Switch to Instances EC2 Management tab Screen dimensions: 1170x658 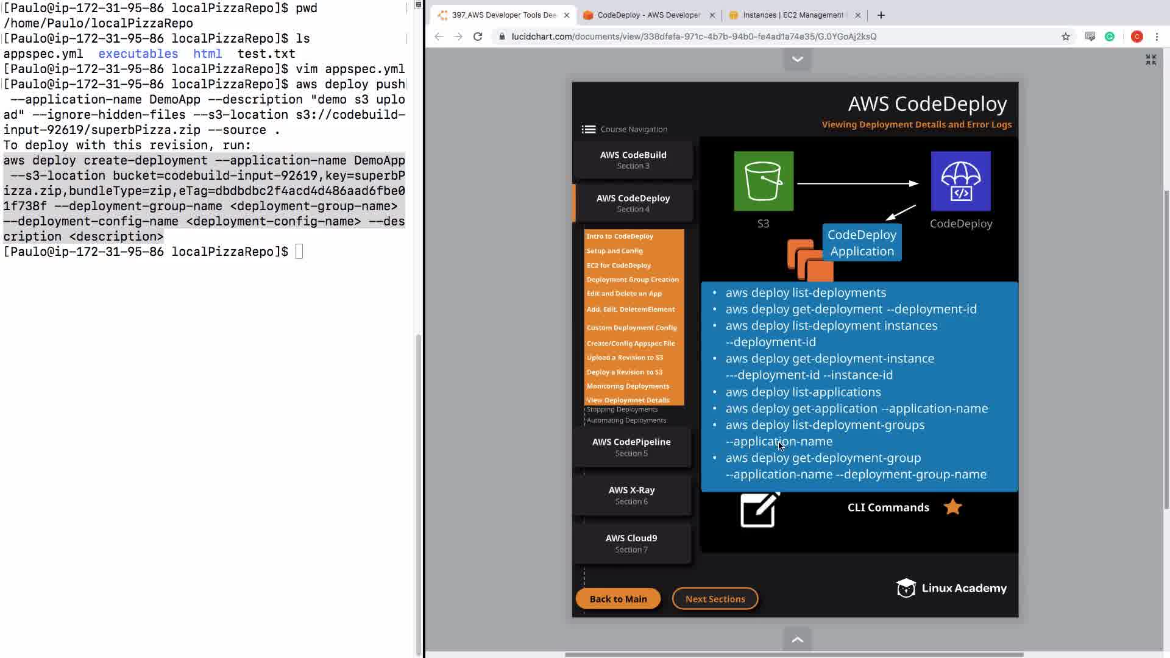point(792,15)
